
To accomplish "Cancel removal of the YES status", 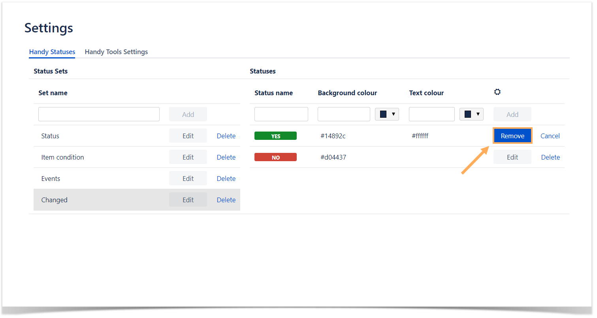I will click(x=550, y=136).
